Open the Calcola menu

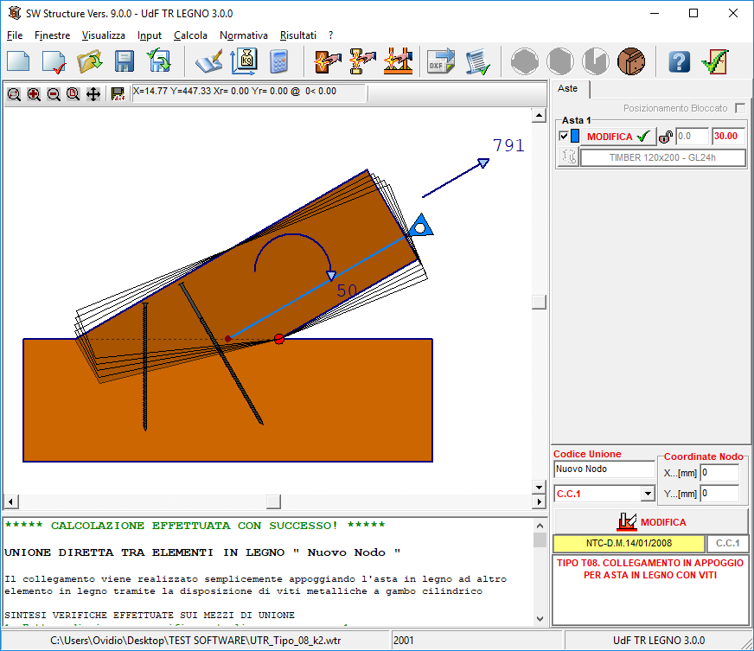tap(190, 35)
